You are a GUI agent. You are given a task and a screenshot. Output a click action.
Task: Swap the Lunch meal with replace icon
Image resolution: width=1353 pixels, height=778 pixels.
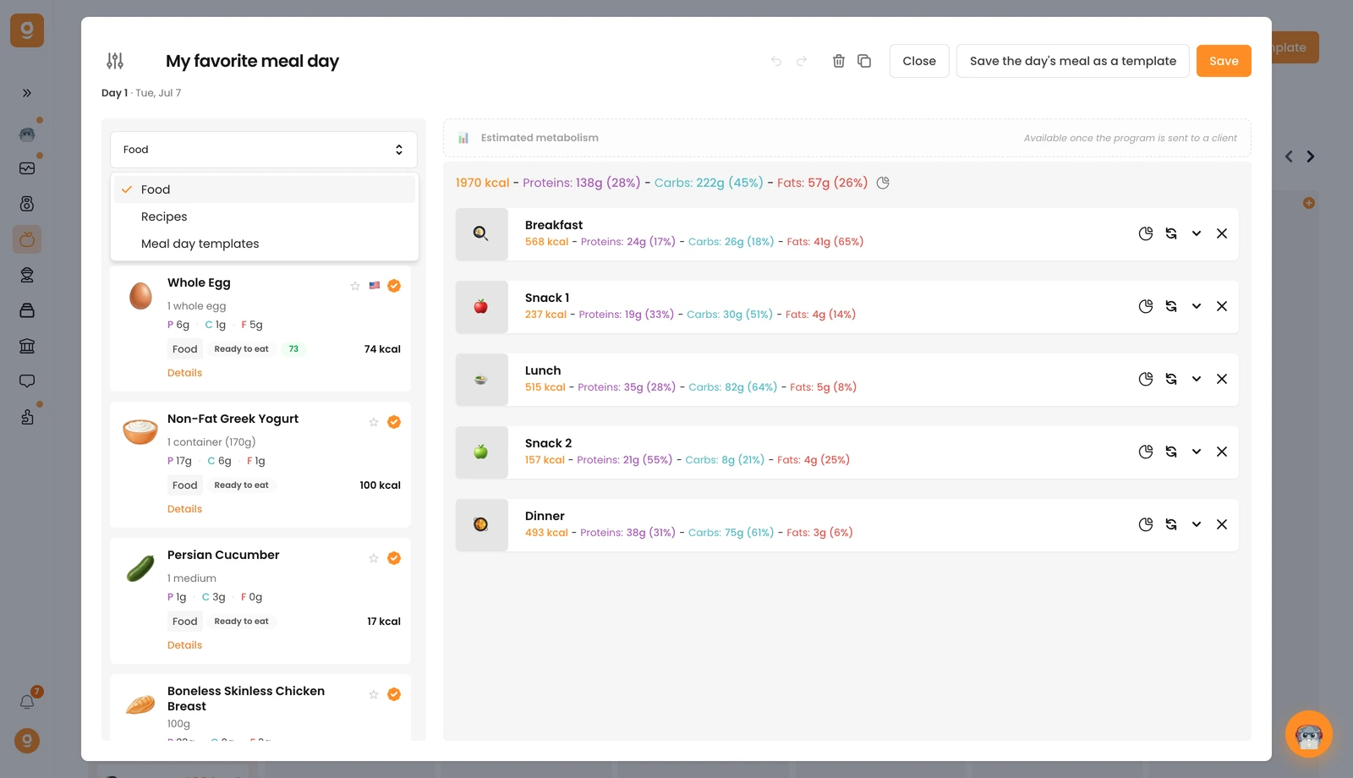point(1171,379)
